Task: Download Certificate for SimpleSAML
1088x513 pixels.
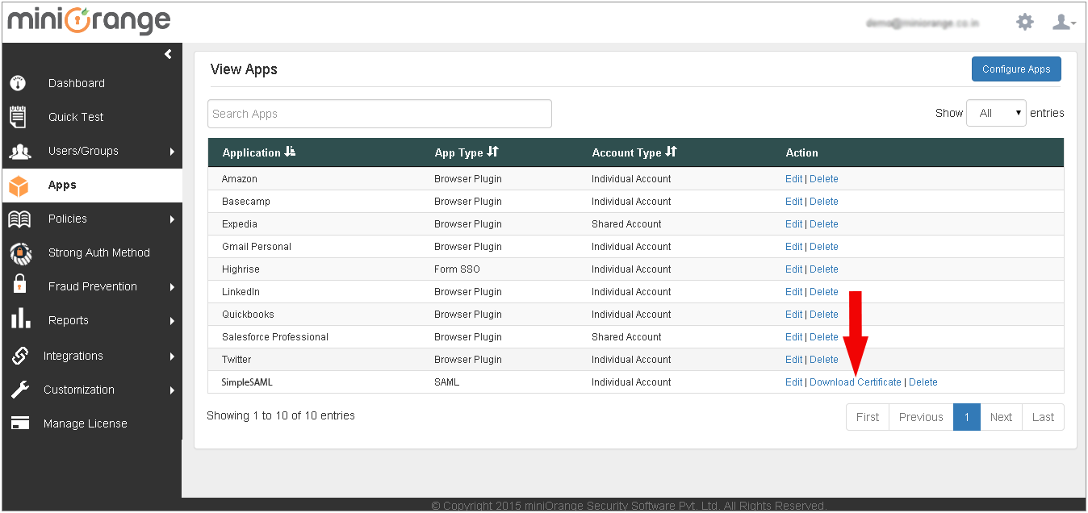Action: 856,382
